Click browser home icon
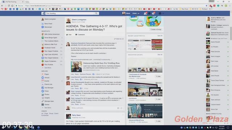Image resolution: width=232 pixels, height=130 pixels. pyautogui.click(x=12, y=6)
